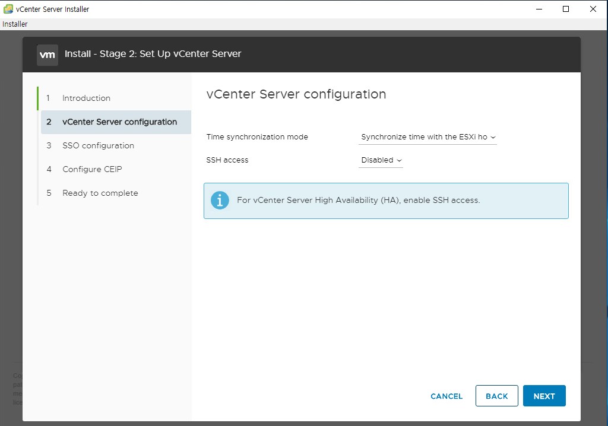This screenshot has width=608, height=426.
Task: Click the 'Install - Stage 2' title text
Action: [x=153, y=54]
